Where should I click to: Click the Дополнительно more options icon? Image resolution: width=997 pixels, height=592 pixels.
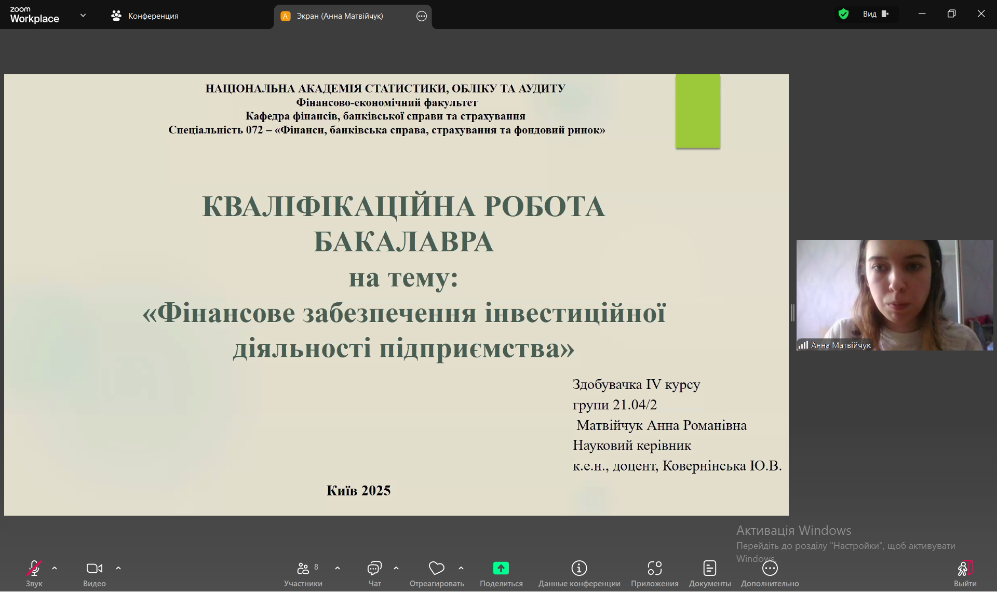pyautogui.click(x=770, y=569)
